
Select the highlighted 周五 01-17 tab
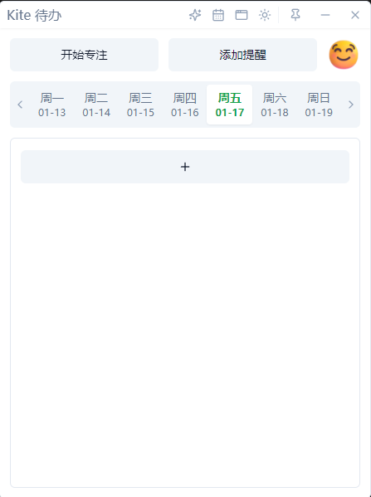click(230, 105)
